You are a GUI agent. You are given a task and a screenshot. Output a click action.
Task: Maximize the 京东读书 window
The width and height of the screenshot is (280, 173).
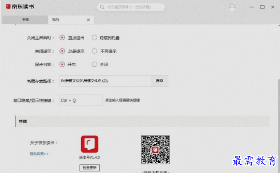262,7
